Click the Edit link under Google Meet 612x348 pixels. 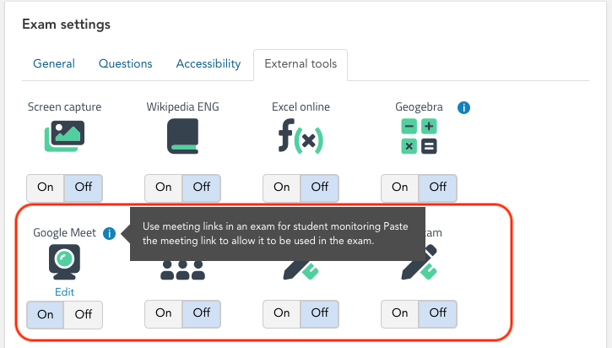click(64, 291)
